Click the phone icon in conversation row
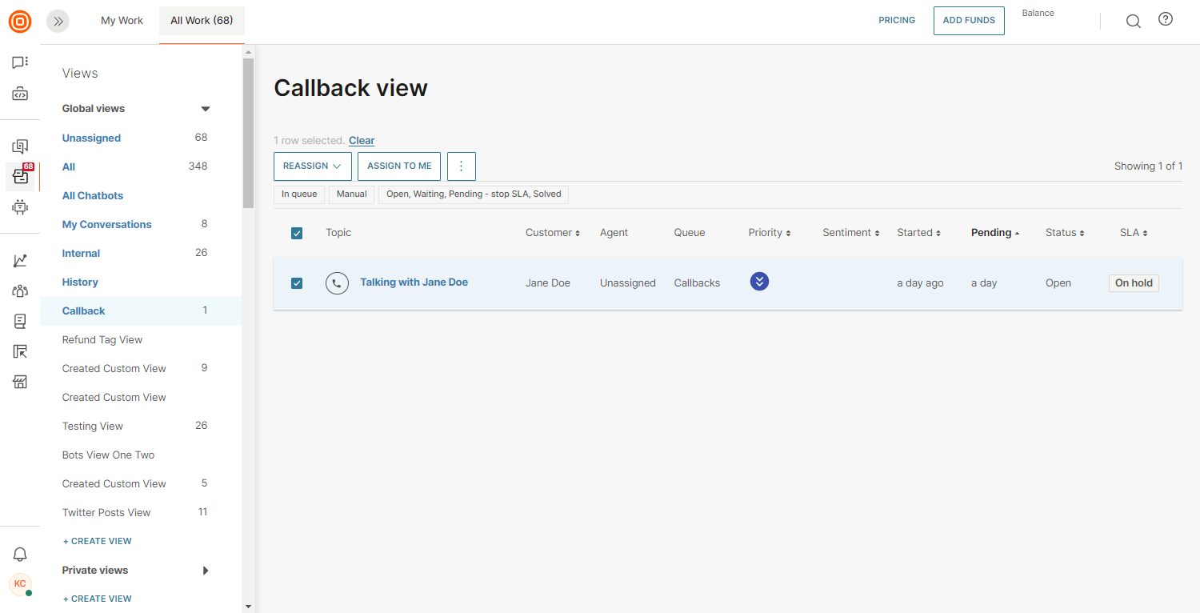This screenshot has width=1200, height=613. (x=337, y=283)
